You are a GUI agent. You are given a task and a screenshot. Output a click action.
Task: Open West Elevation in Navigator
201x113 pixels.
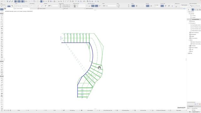pyautogui.click(x=196, y=31)
